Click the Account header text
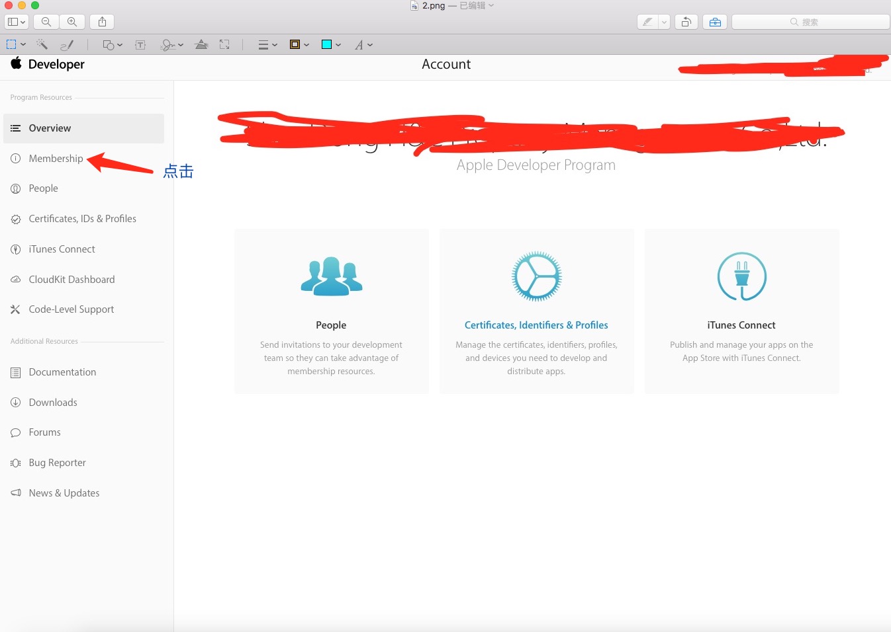891x632 pixels. pos(446,64)
